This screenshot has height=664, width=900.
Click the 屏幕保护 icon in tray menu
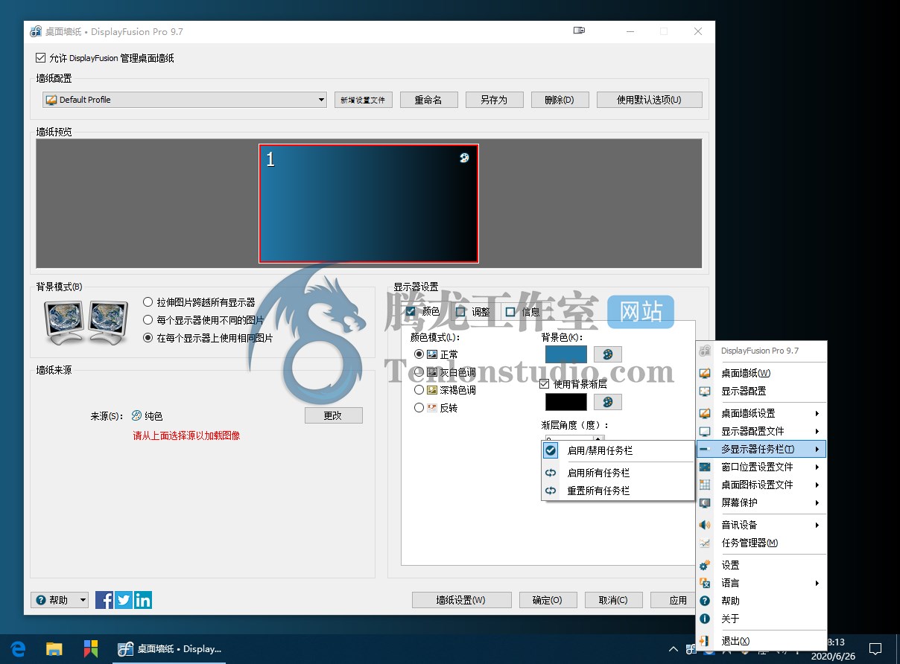click(x=705, y=502)
